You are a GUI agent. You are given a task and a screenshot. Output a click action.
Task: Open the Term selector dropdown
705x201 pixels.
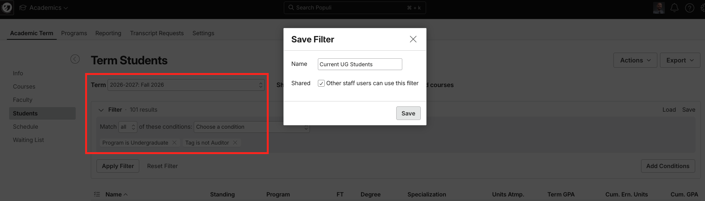pos(186,85)
